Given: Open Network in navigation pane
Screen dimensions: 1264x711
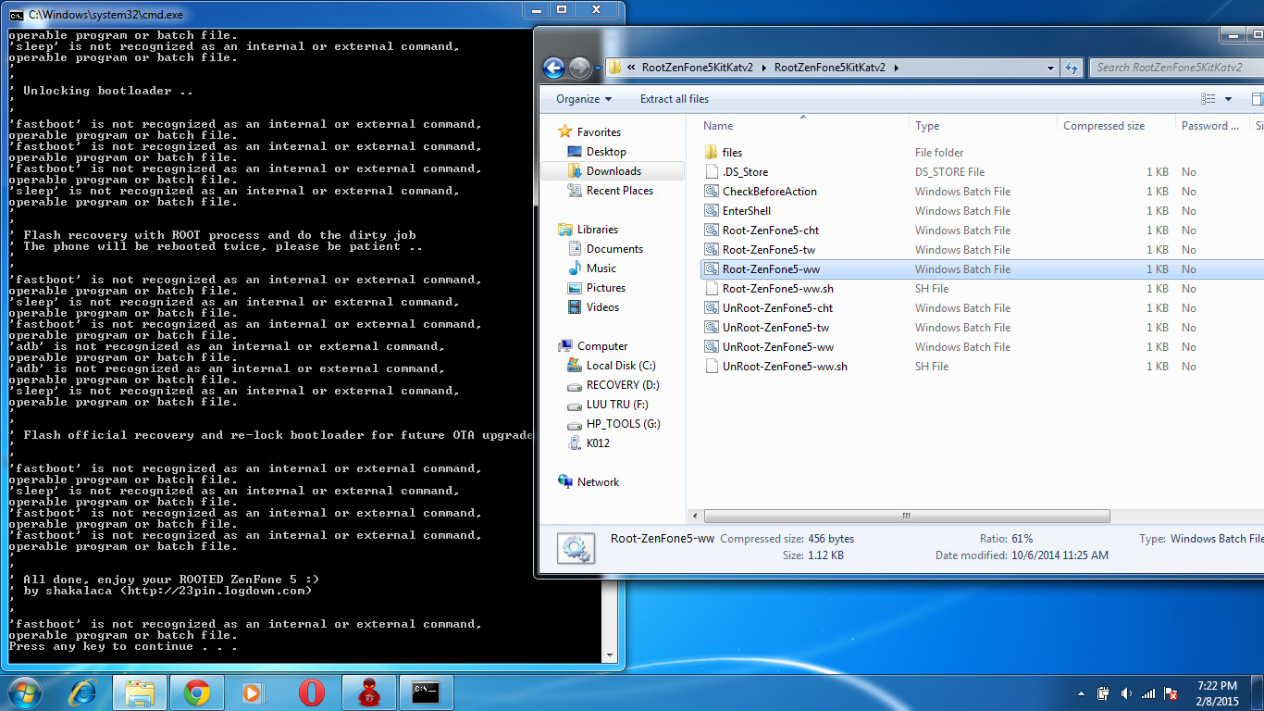Looking at the screenshot, I should [x=598, y=482].
